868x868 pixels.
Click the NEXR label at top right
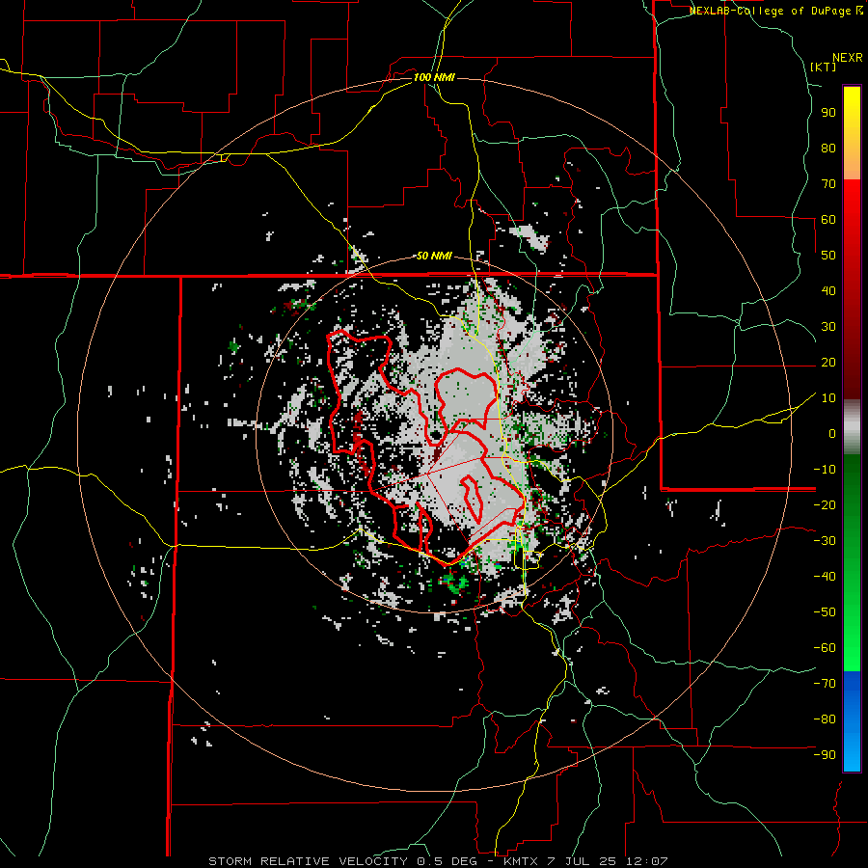[848, 58]
